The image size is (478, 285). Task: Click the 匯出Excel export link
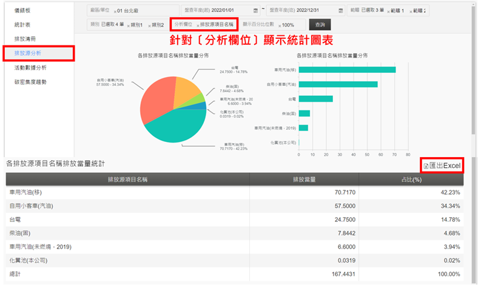coord(446,166)
